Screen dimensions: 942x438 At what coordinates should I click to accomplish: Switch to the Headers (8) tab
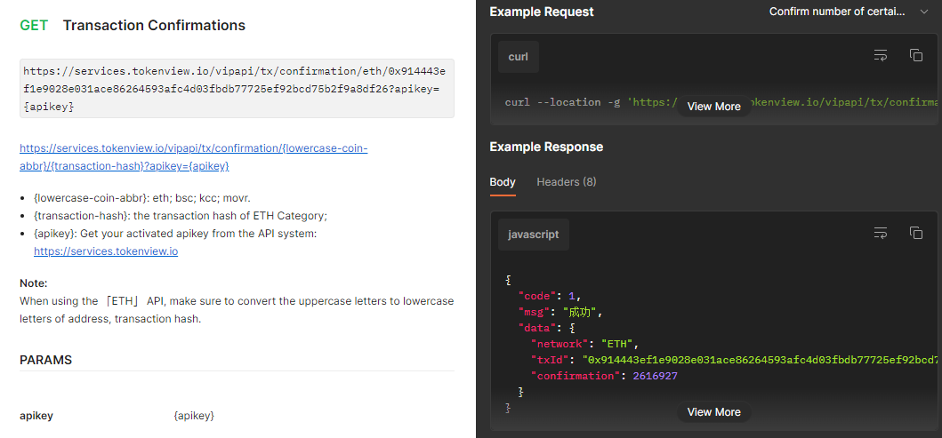coord(566,182)
